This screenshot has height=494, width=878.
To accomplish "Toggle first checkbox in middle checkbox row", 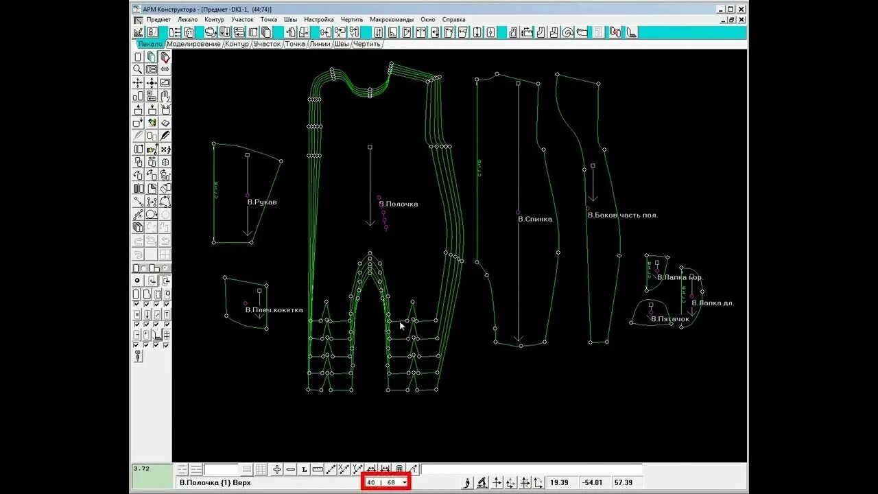I will coord(137,324).
